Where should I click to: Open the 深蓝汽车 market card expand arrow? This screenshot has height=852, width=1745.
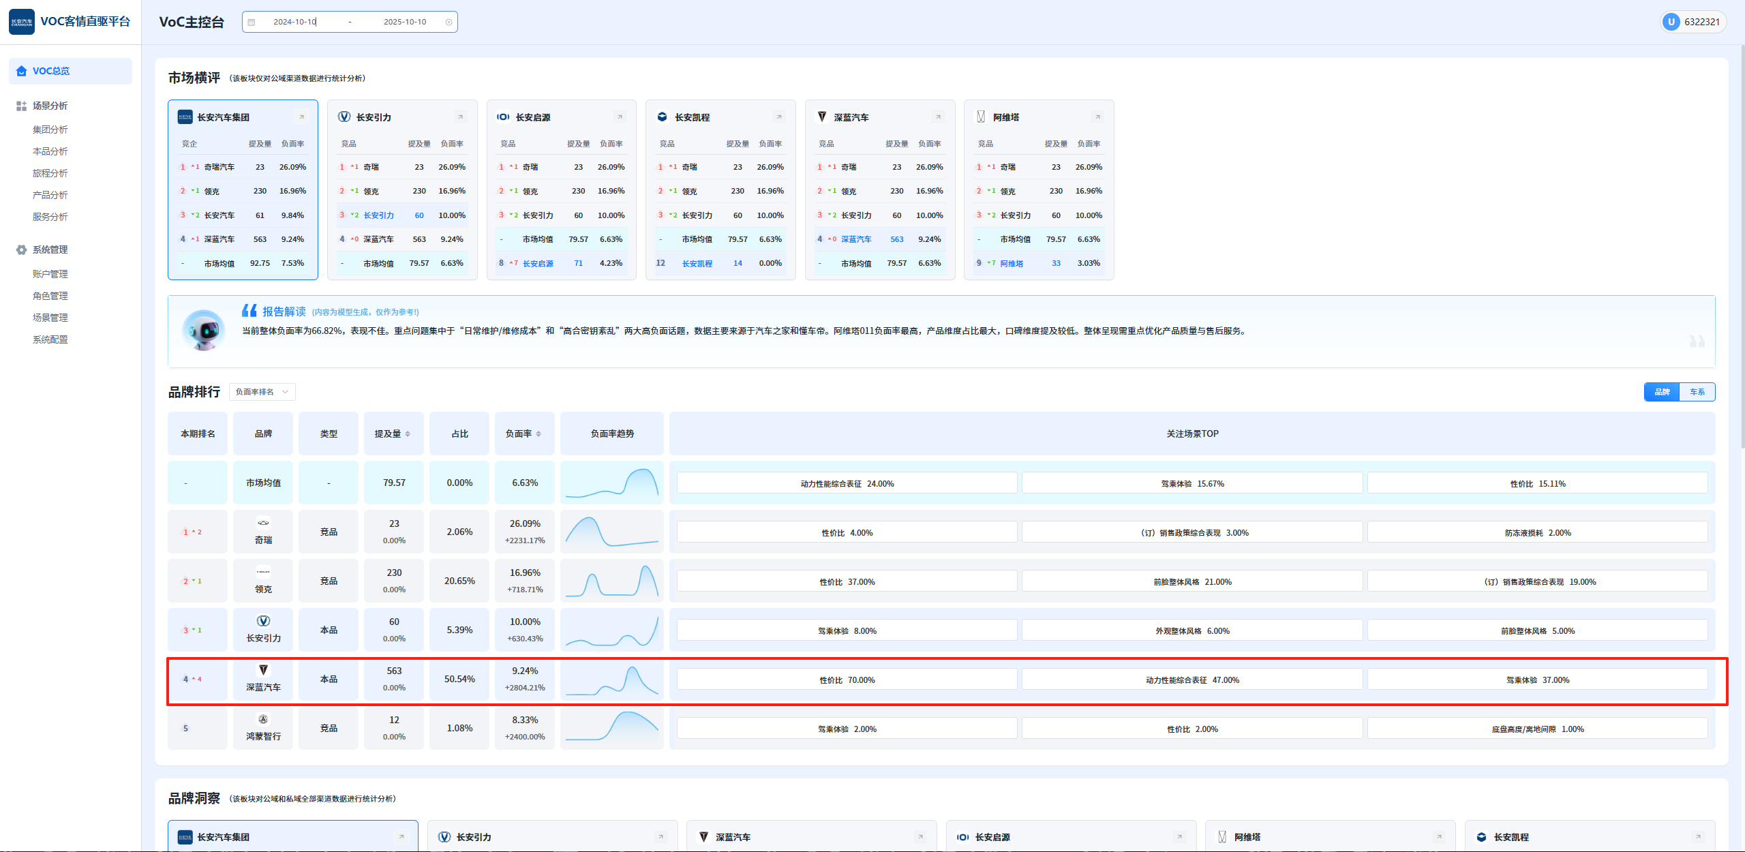point(938,117)
